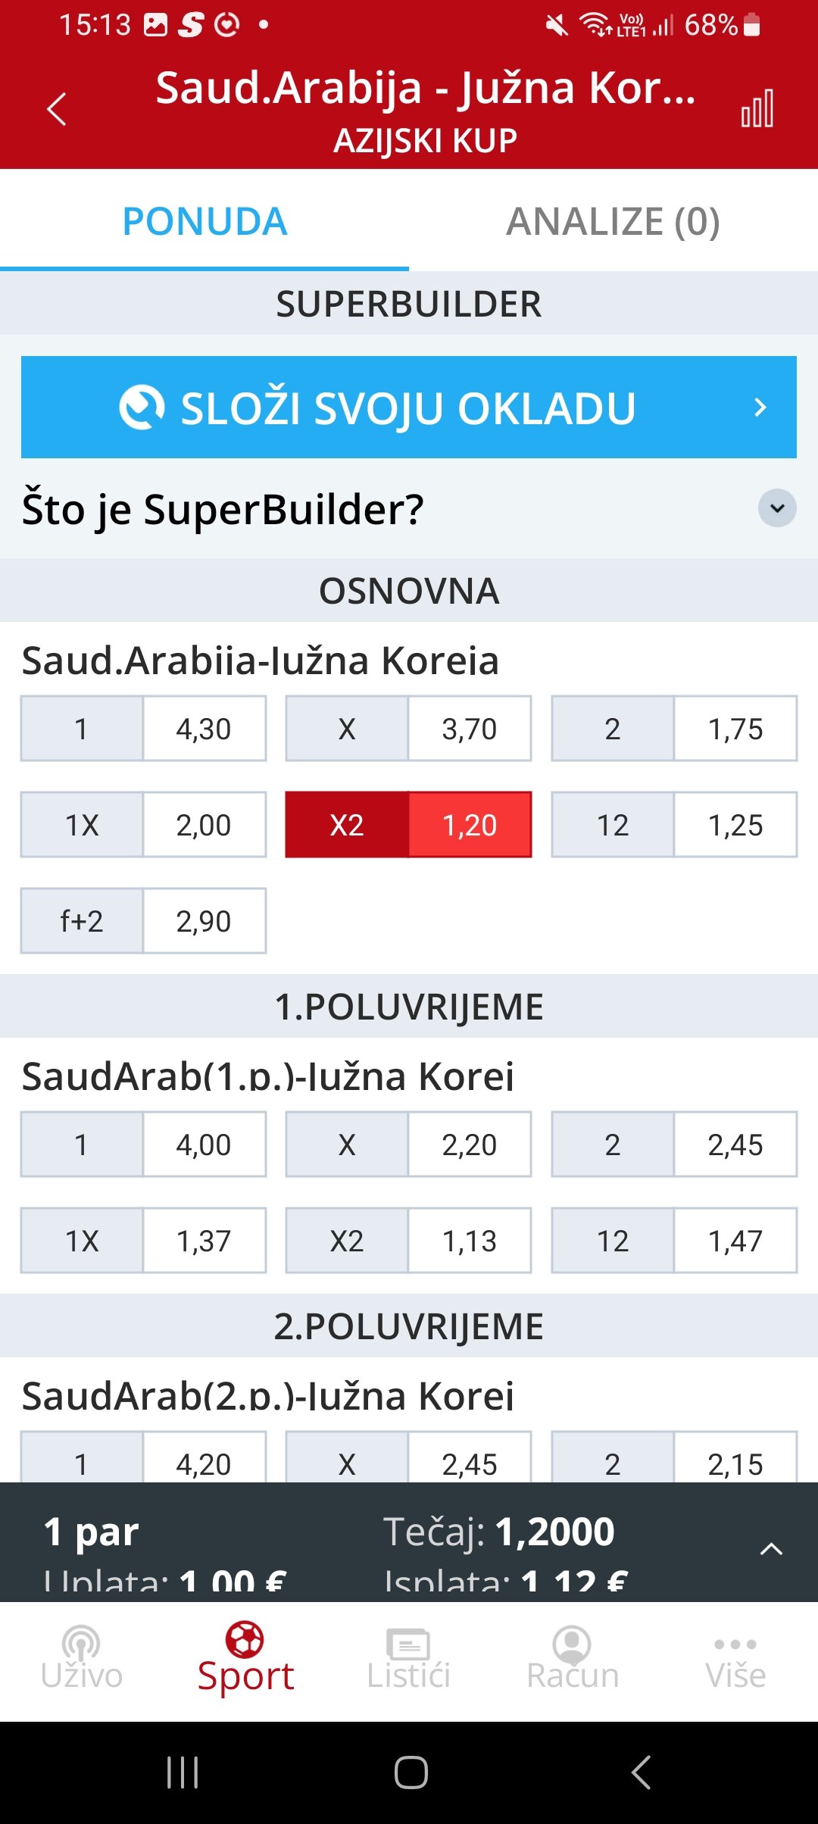Expand the Što je SuperBuilder section
Image resolution: width=818 pixels, height=1824 pixels.
[777, 508]
